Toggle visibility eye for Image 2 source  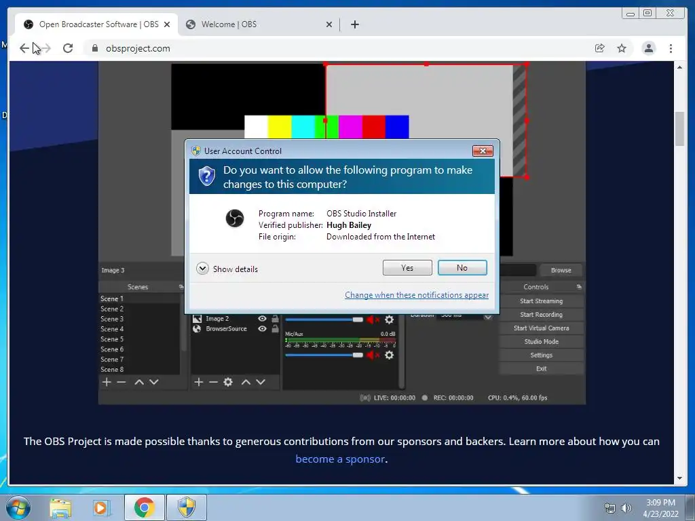[263, 319]
